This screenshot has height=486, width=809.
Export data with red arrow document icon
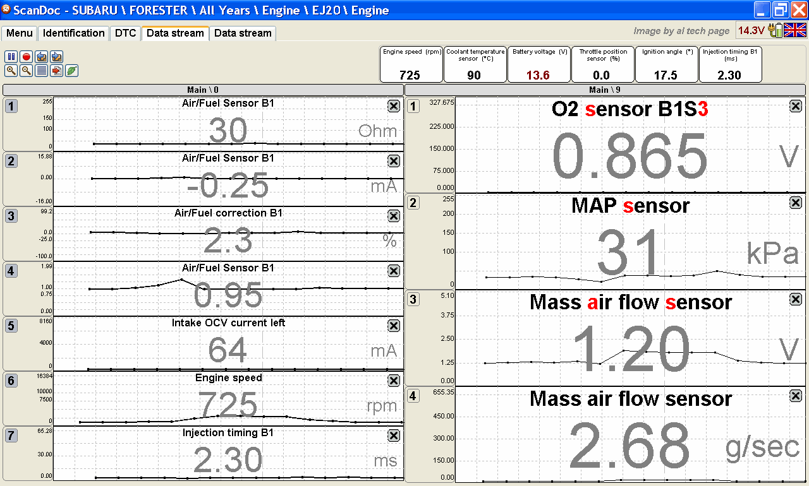(57, 71)
